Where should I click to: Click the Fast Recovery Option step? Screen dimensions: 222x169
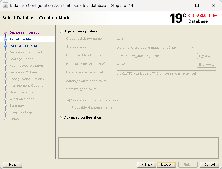26,66
